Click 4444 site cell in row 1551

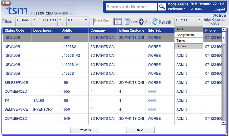160,101
